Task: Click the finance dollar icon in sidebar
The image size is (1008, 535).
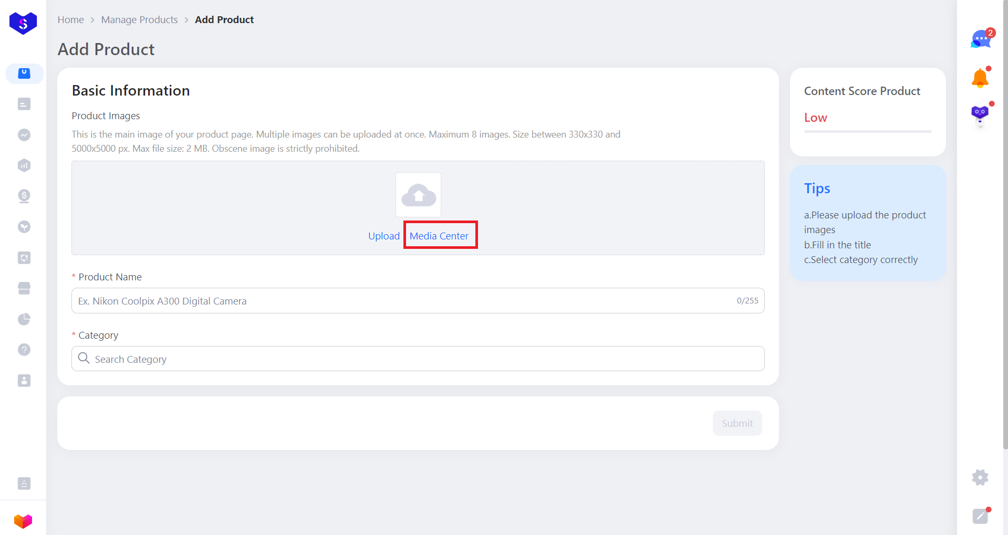Action: click(24, 196)
